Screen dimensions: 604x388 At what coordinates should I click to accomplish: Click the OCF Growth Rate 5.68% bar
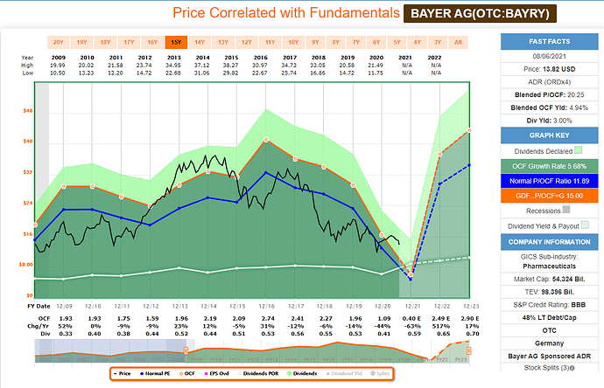[x=550, y=166]
